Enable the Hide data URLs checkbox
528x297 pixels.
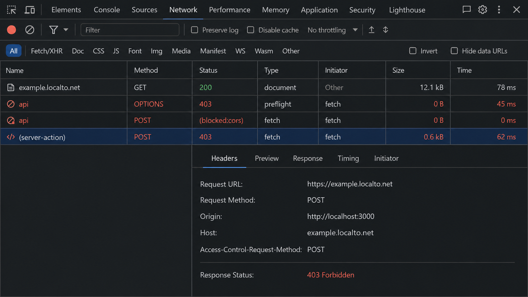point(454,51)
